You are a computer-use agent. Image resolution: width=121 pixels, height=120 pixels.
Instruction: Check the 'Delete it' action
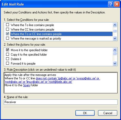tap(7, 59)
